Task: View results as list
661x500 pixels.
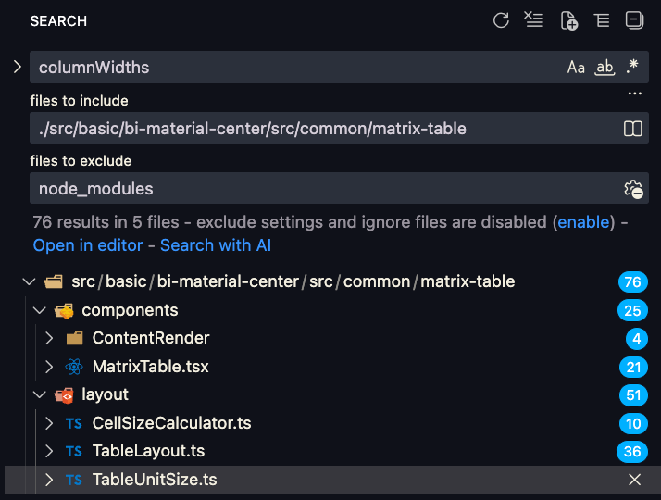Action: point(601,19)
